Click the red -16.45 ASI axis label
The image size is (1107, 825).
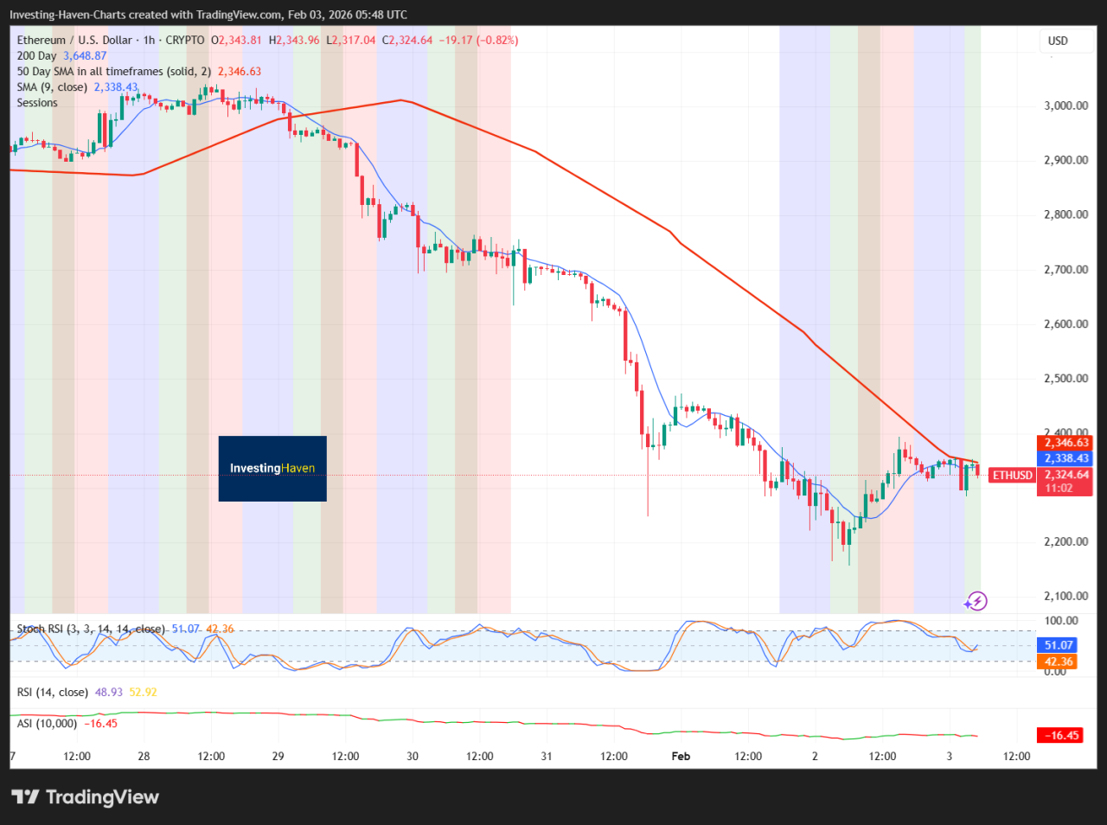(x=1063, y=735)
